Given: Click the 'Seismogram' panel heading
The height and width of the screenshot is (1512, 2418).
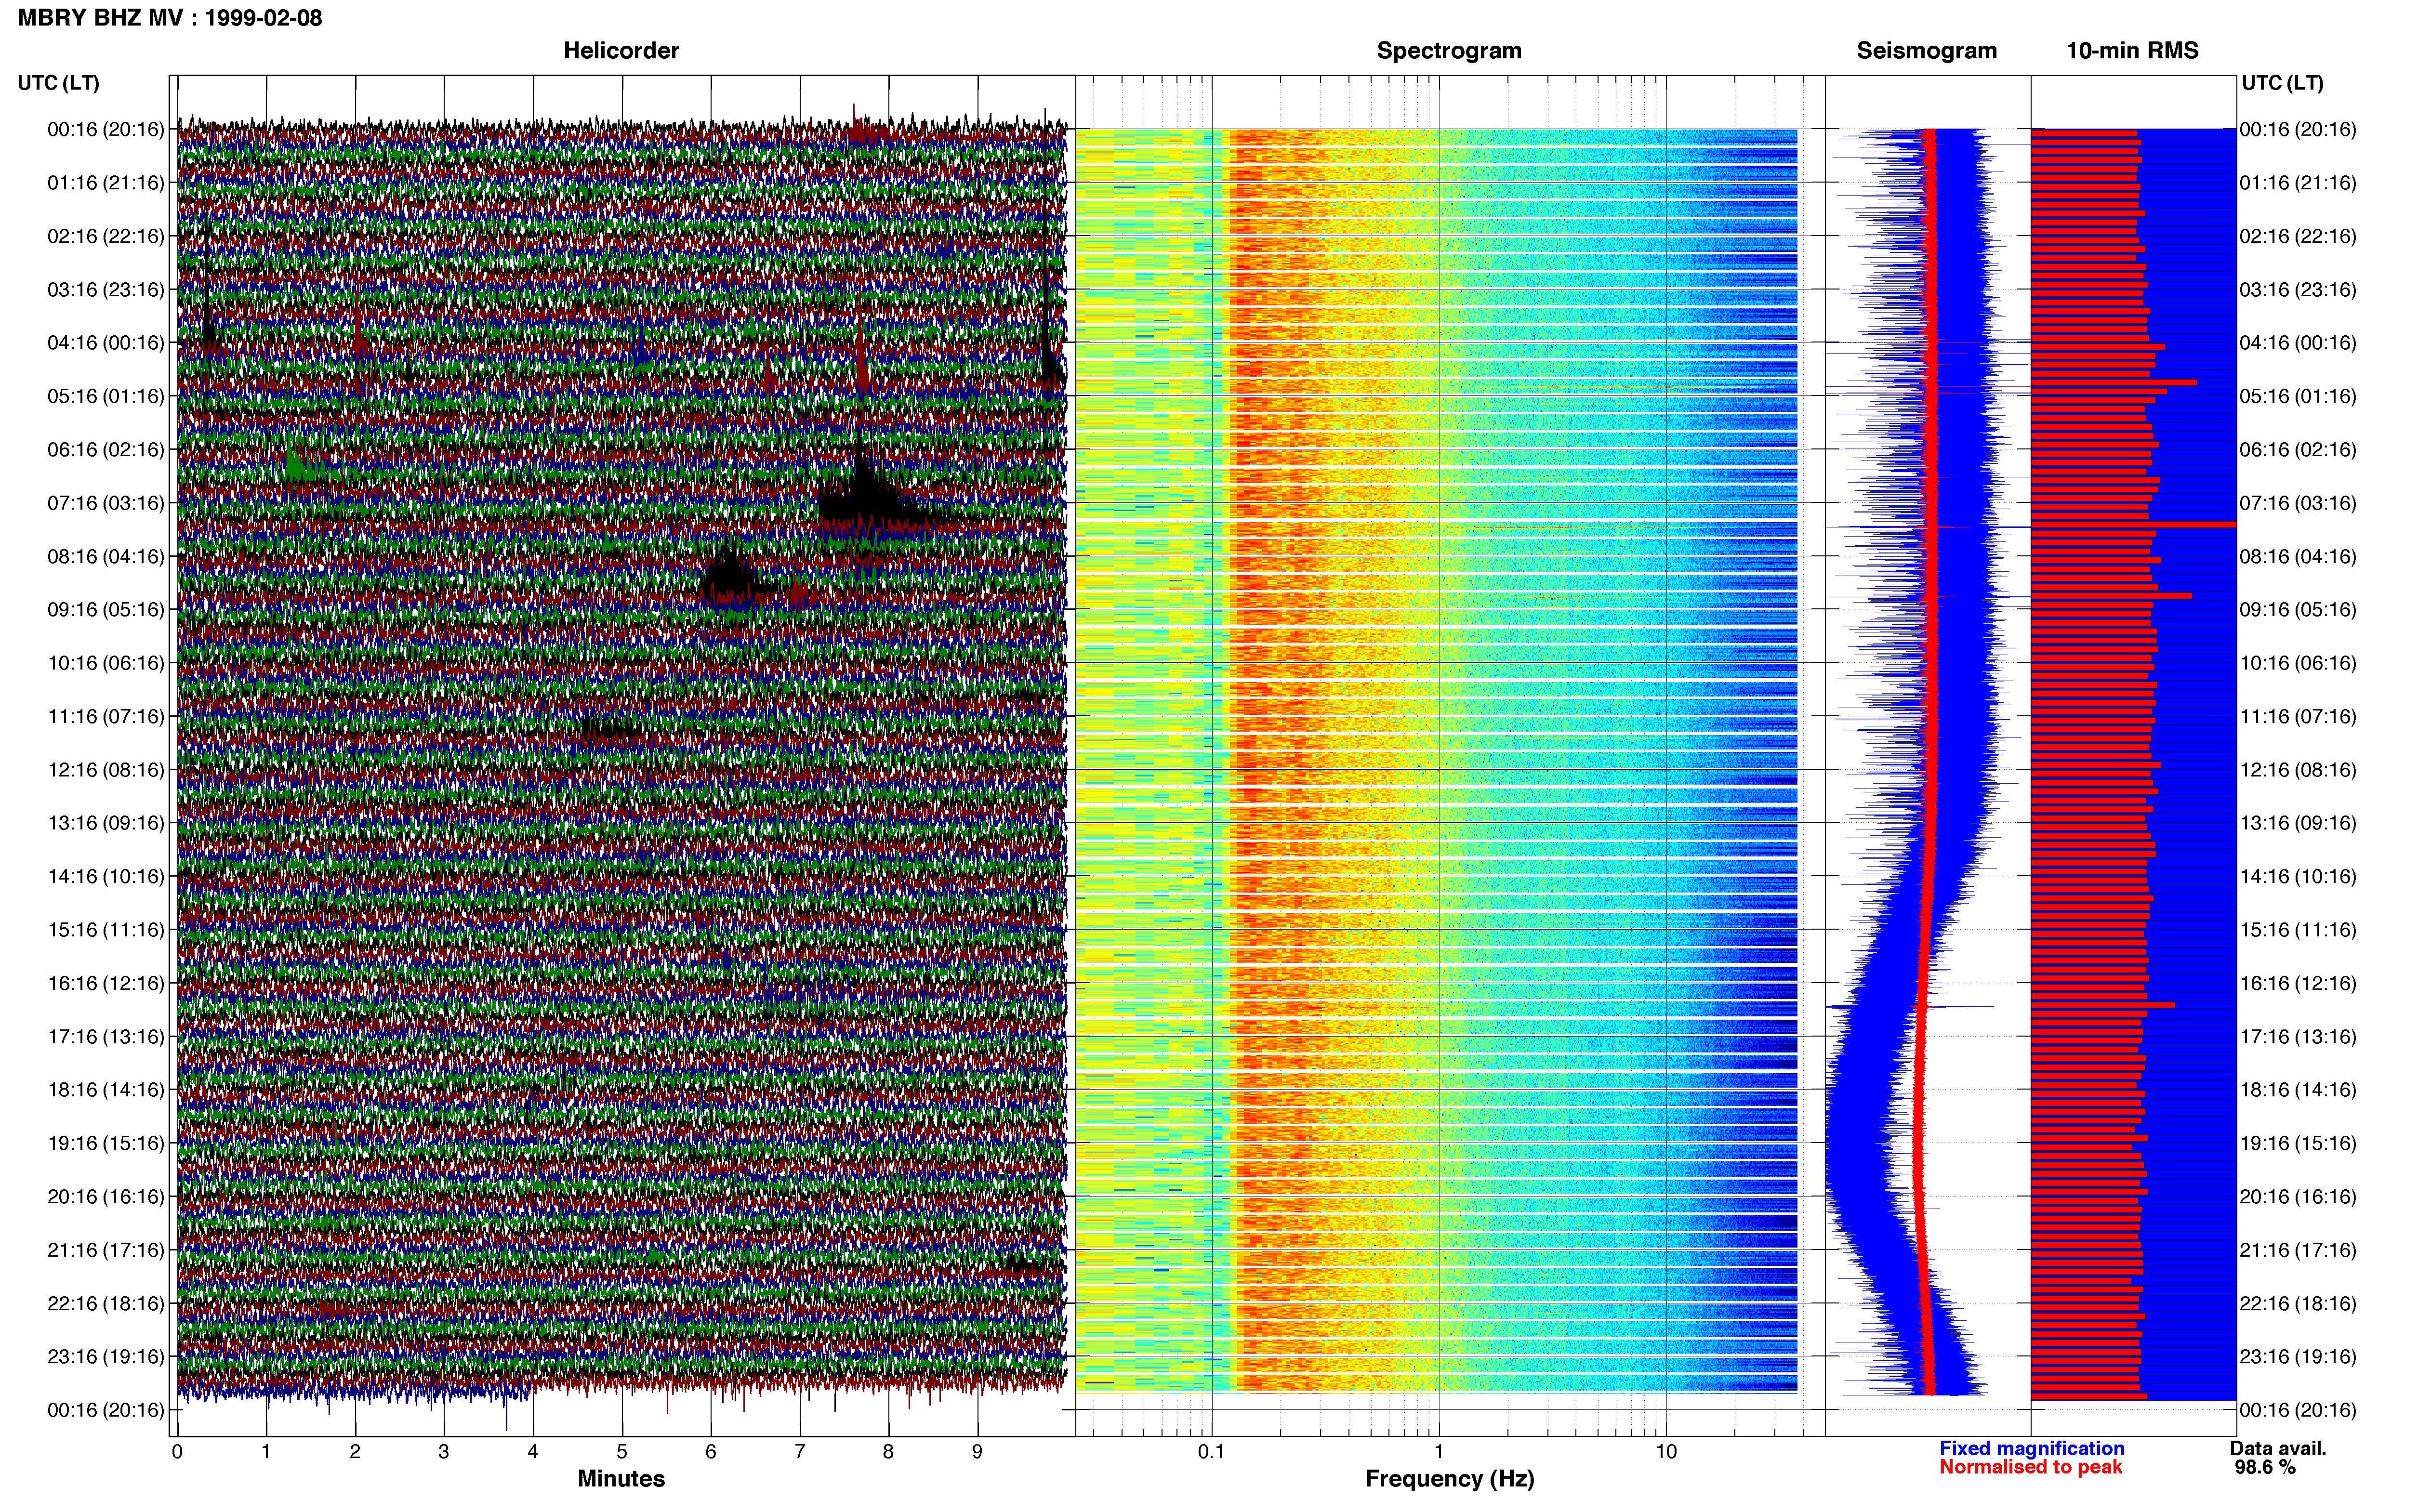Looking at the screenshot, I should (x=1926, y=51).
